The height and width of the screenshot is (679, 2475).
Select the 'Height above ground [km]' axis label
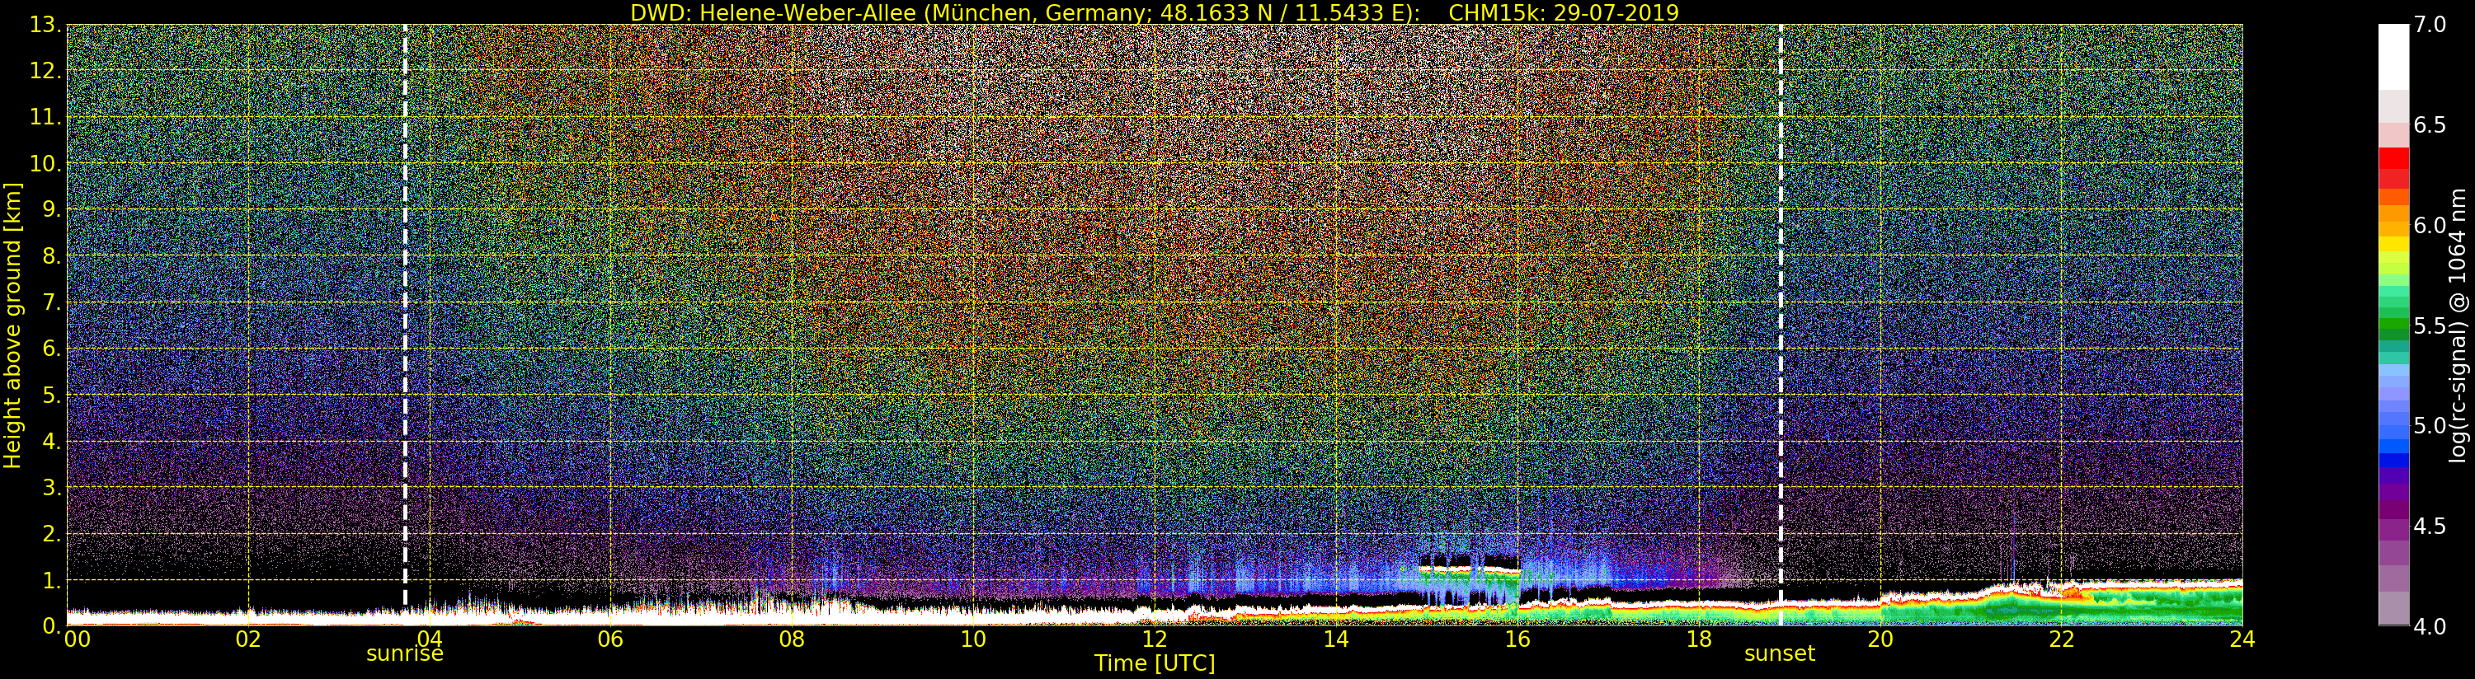click(x=12, y=325)
